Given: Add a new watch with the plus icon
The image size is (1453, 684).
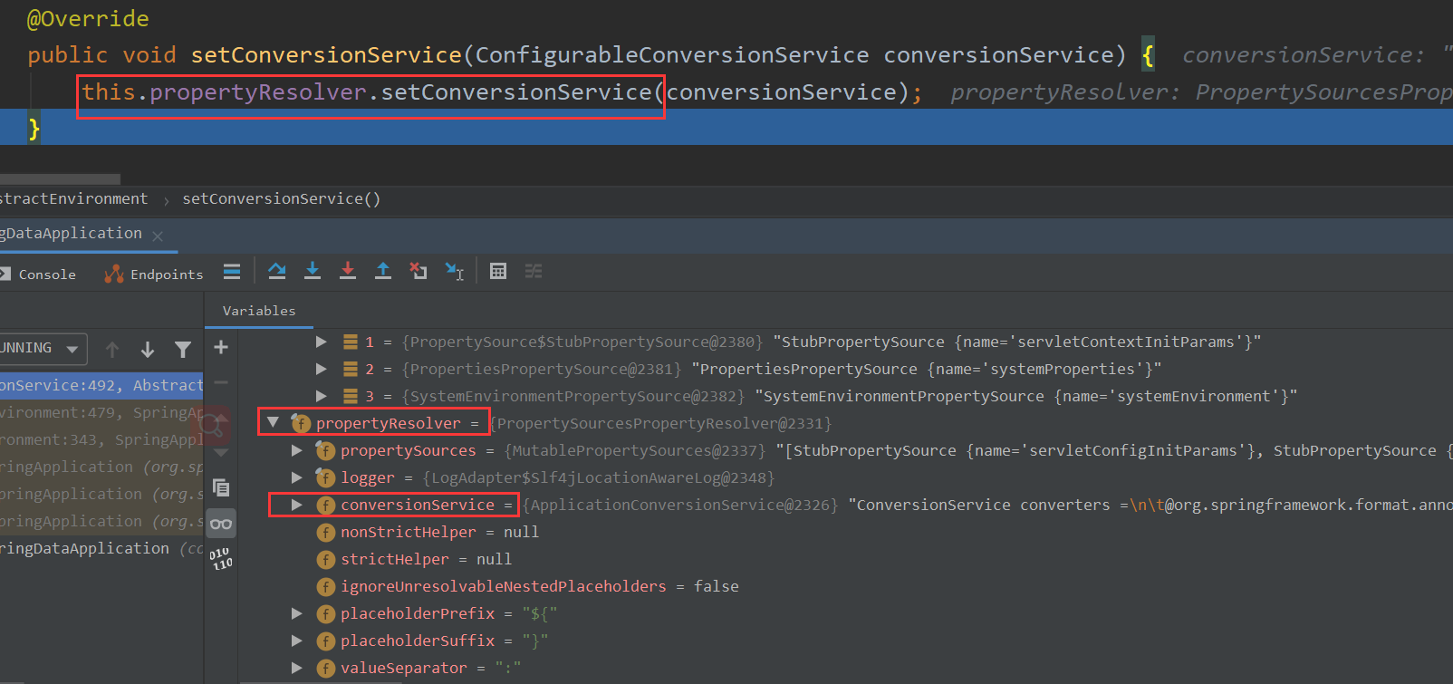Looking at the screenshot, I should click(221, 347).
